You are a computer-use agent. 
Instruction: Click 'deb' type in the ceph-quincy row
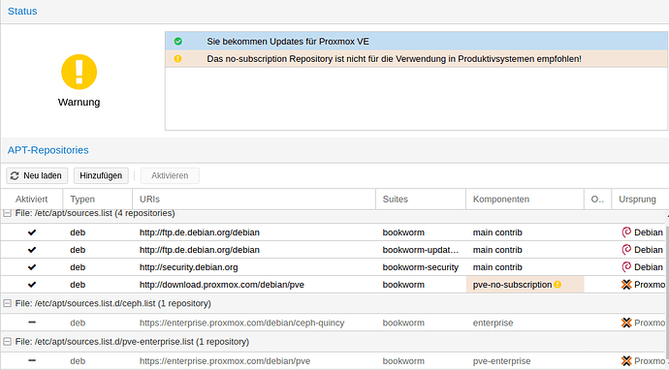78,323
